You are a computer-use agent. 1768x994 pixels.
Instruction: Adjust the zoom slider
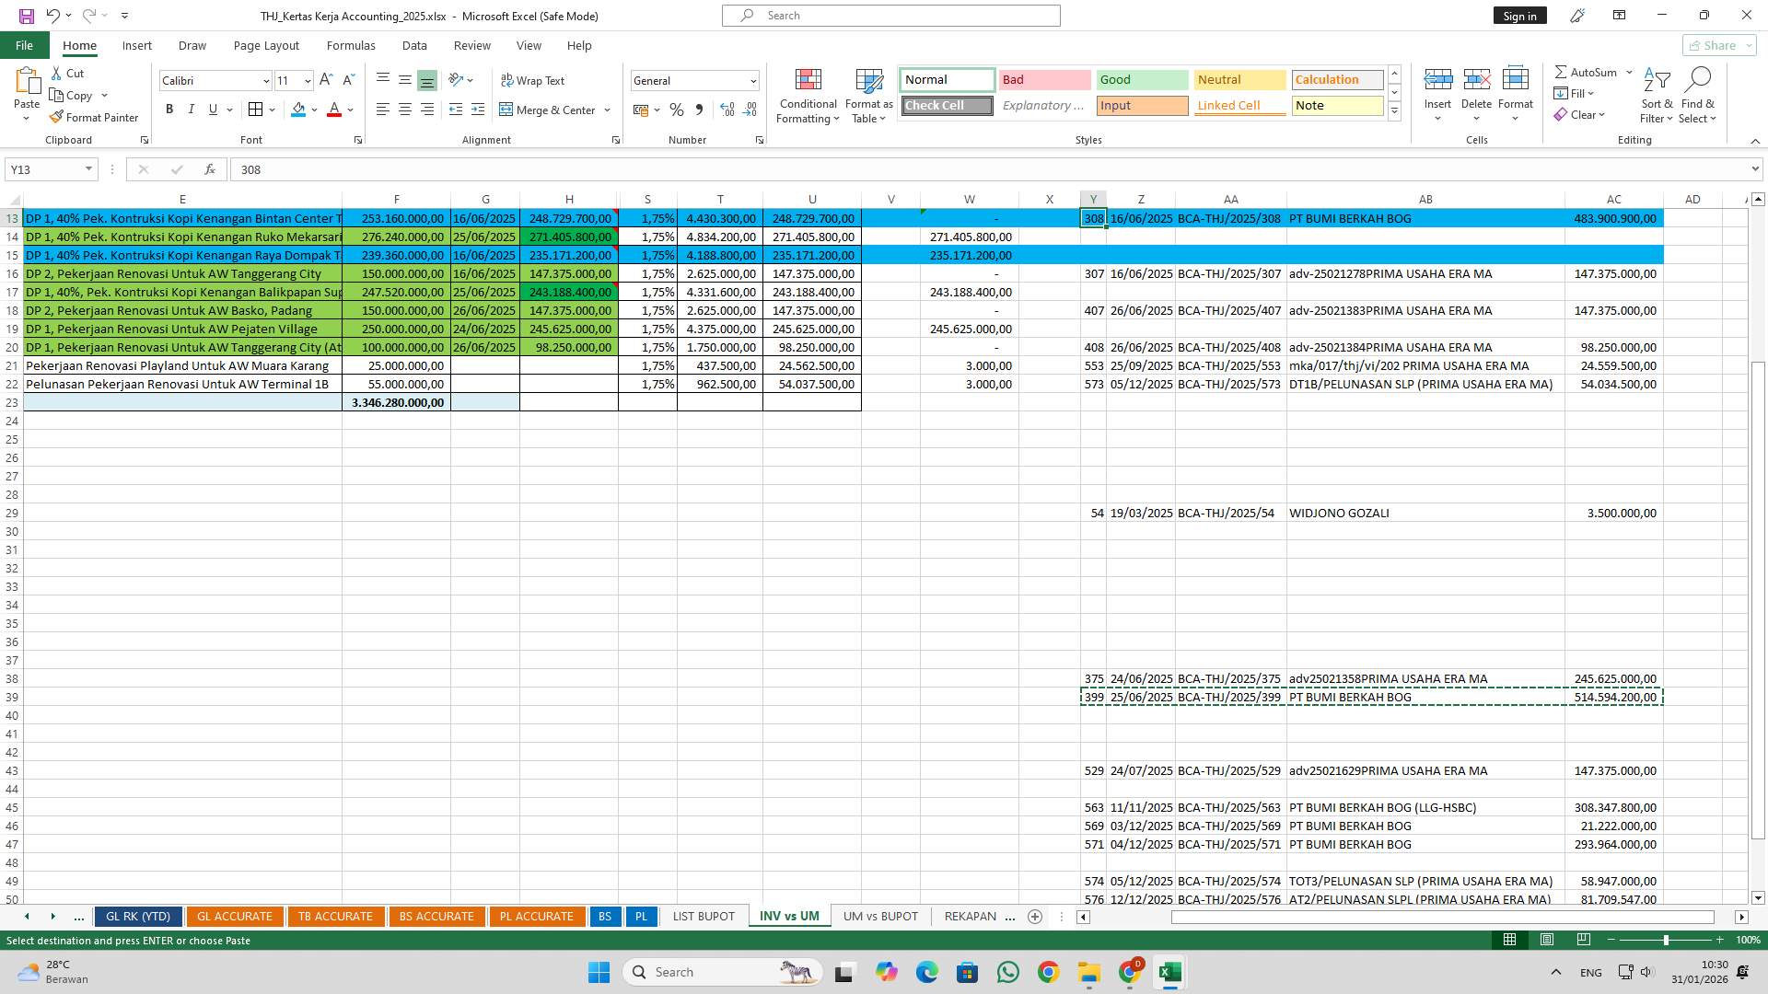pyautogui.click(x=1666, y=941)
